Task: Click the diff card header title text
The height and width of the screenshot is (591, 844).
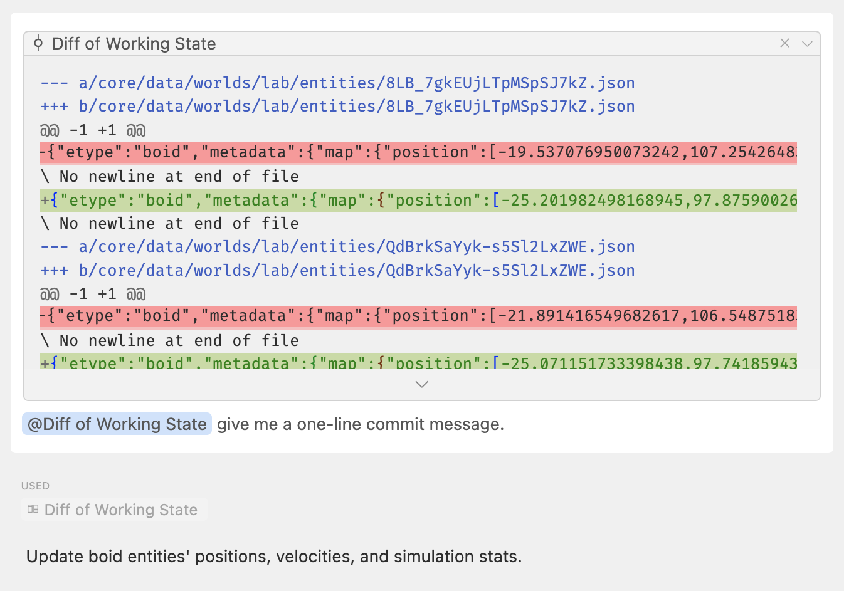Action: coord(134,44)
